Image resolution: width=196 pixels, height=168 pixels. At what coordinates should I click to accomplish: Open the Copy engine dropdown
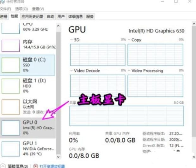[129, 40]
